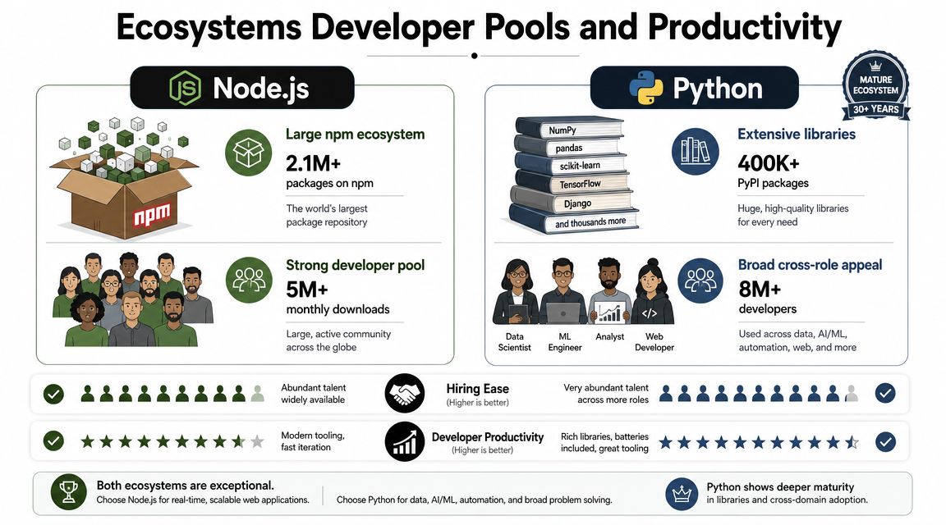The image size is (946, 525).
Task: Click the 'Extensive libraries' heading
Action: coord(797,134)
